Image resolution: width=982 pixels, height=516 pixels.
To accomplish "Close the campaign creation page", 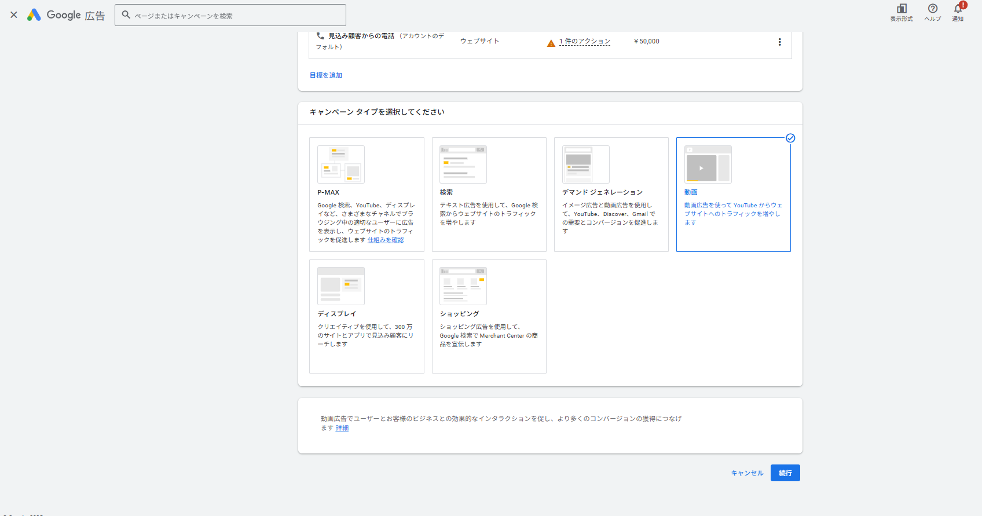I will pos(14,15).
